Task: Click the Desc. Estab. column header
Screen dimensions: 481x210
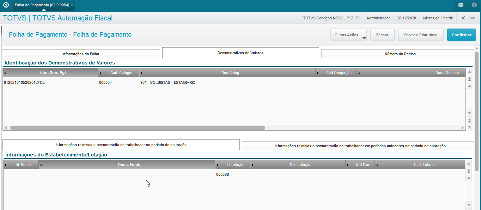Action: click(127, 165)
